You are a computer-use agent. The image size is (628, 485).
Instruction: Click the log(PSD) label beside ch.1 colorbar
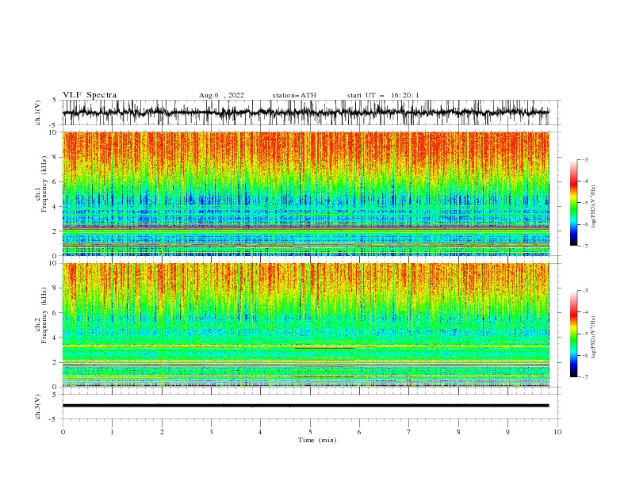point(593,207)
